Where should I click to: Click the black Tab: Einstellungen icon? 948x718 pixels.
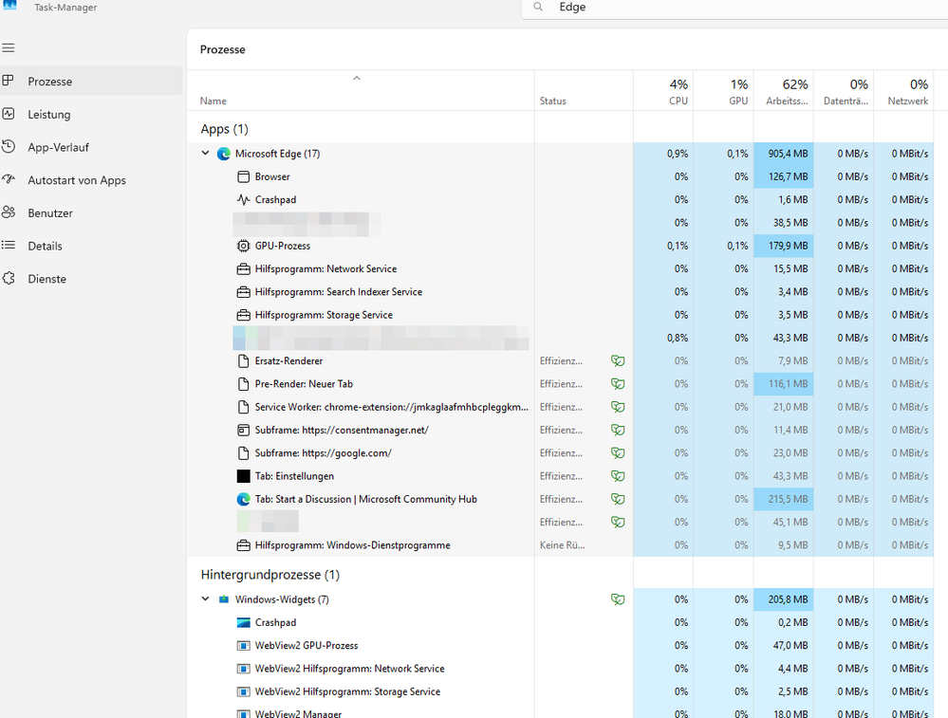(x=243, y=476)
